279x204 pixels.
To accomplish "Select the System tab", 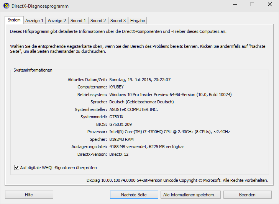I will 14,20.
